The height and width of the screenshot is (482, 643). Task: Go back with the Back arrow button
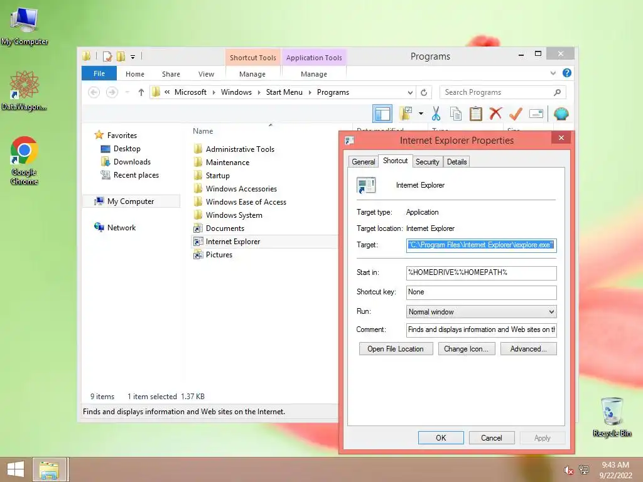pyautogui.click(x=94, y=93)
